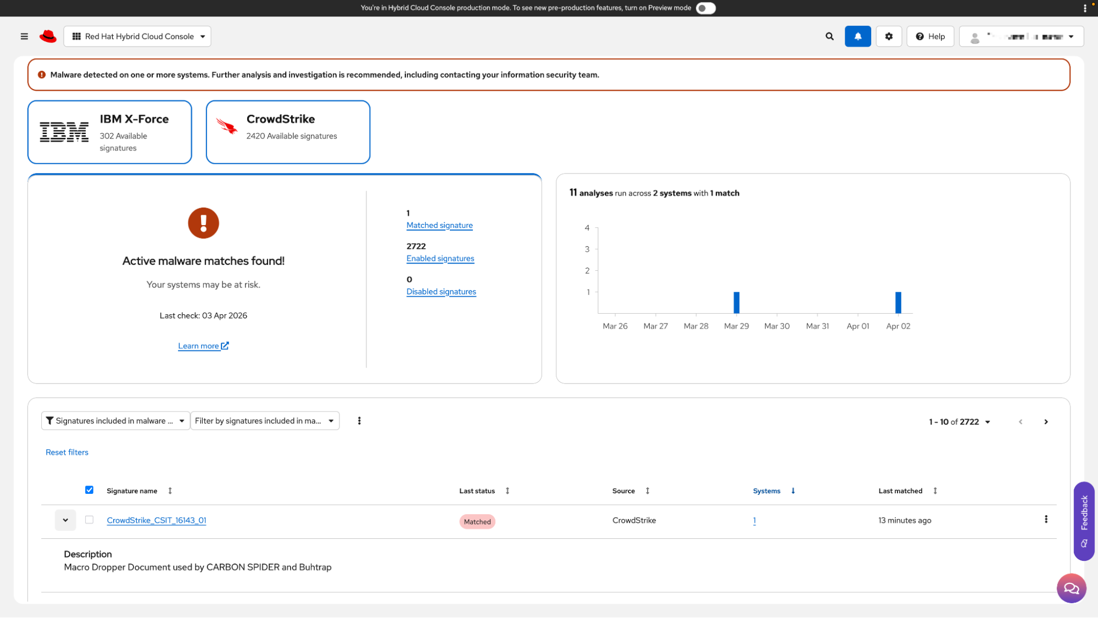Click the Red Hat logo
1098x618 pixels.
tap(48, 36)
